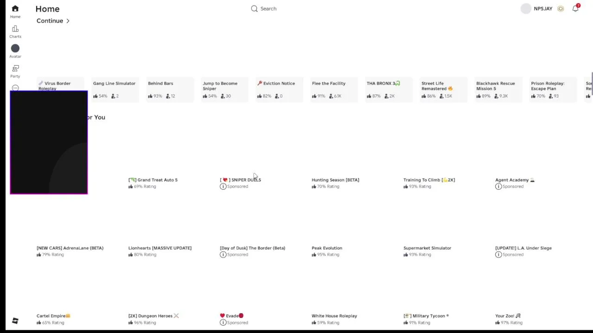This screenshot has height=333, width=593.
Task: Open the Party sidebar icon
Action: (15, 68)
